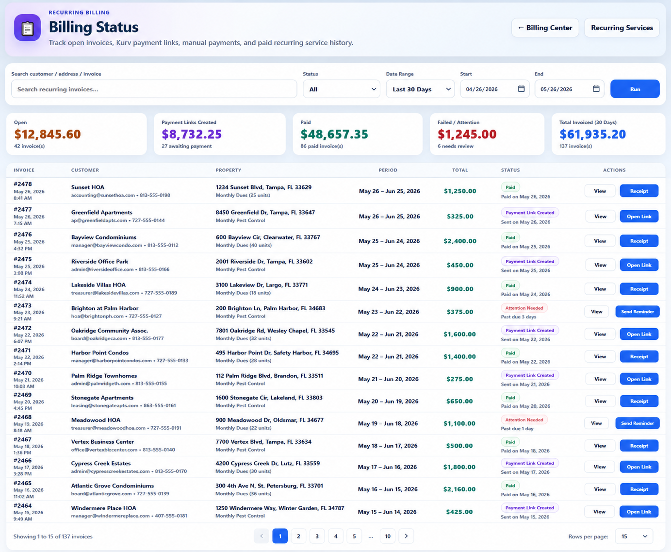671x552 pixels.
Task: Click the TOTAL column header
Action: (x=460, y=170)
